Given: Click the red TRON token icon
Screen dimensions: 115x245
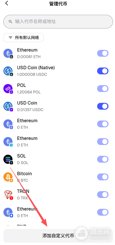Looking at the screenshot, I should (x=8, y=195).
